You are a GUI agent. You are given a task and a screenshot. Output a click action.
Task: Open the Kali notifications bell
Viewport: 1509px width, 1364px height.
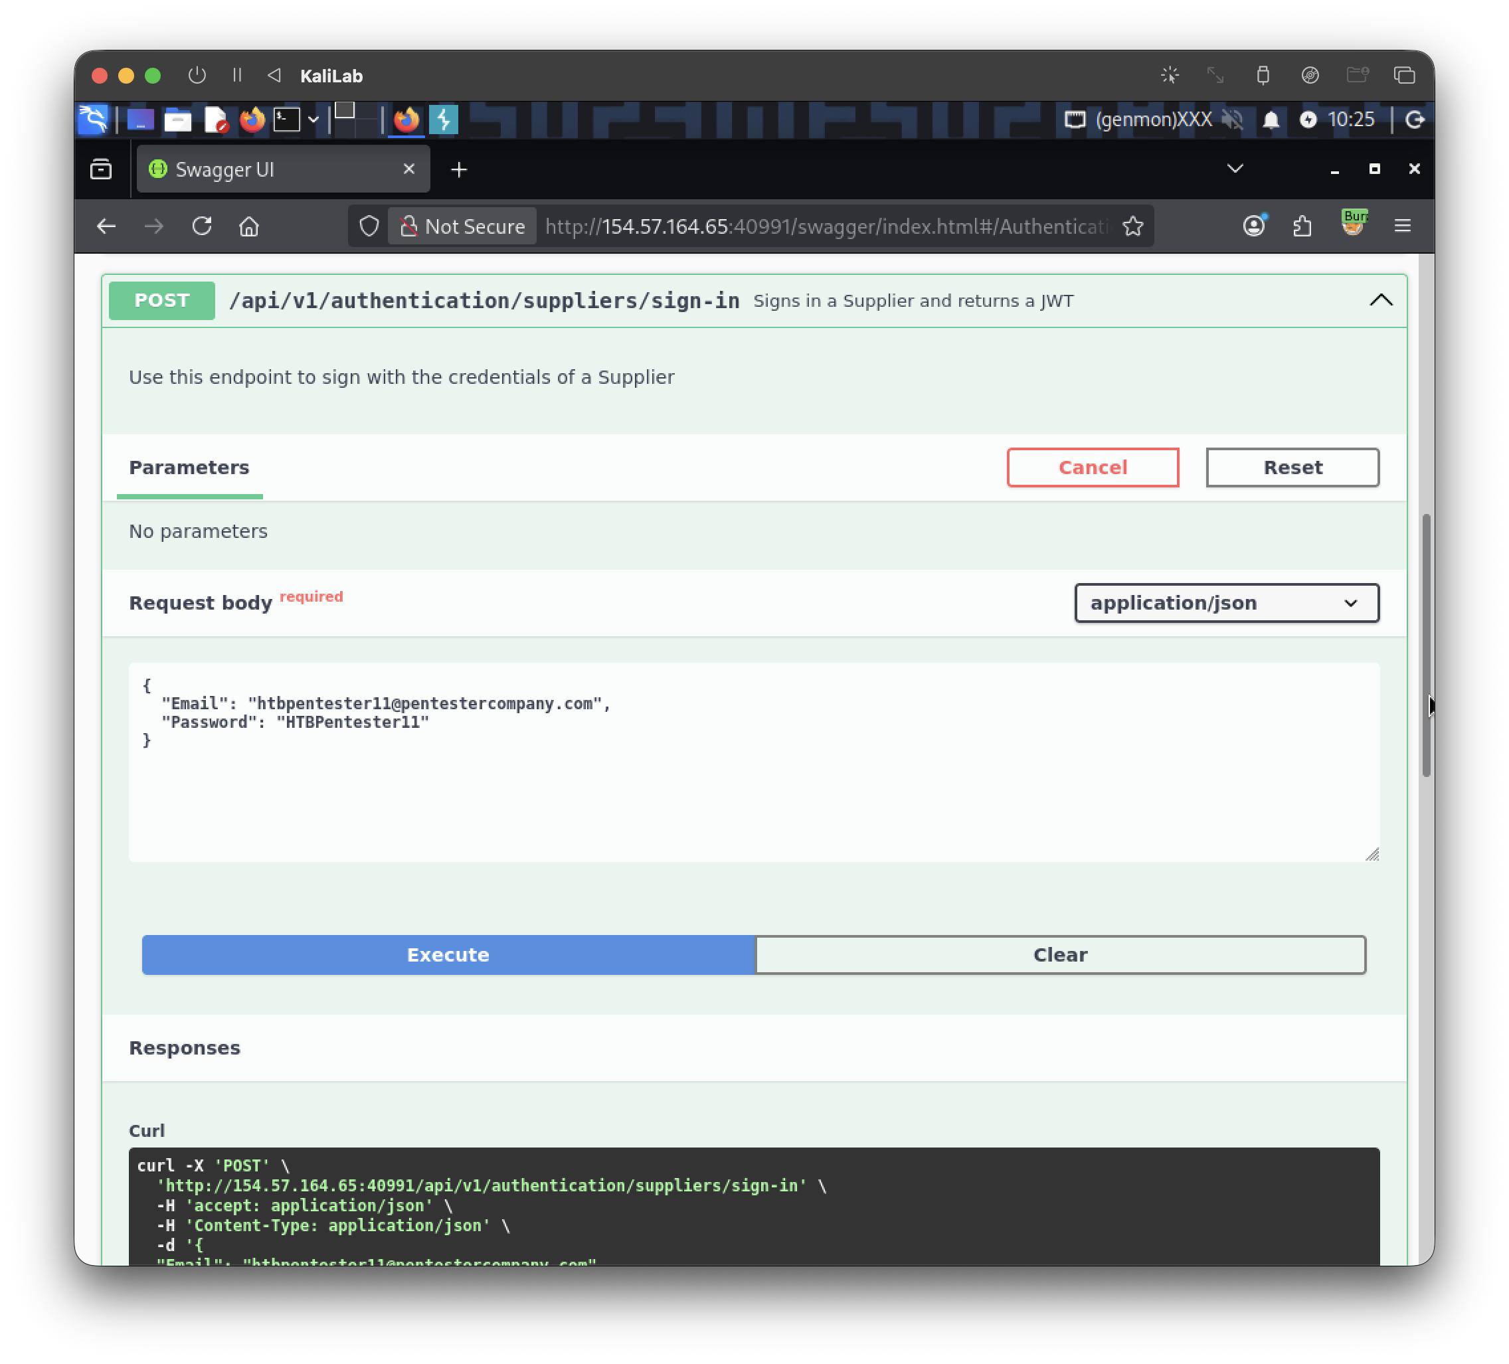pyautogui.click(x=1270, y=120)
